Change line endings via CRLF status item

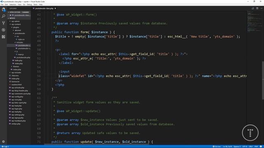250,146
